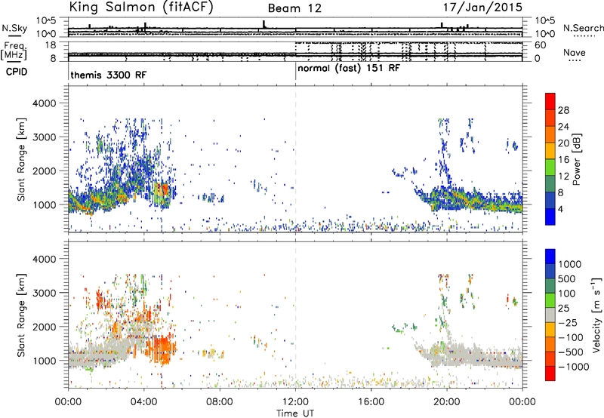The image size is (604, 418).
Task: Pick the bright blue top Velocity color segment
Action: pyautogui.click(x=550, y=257)
